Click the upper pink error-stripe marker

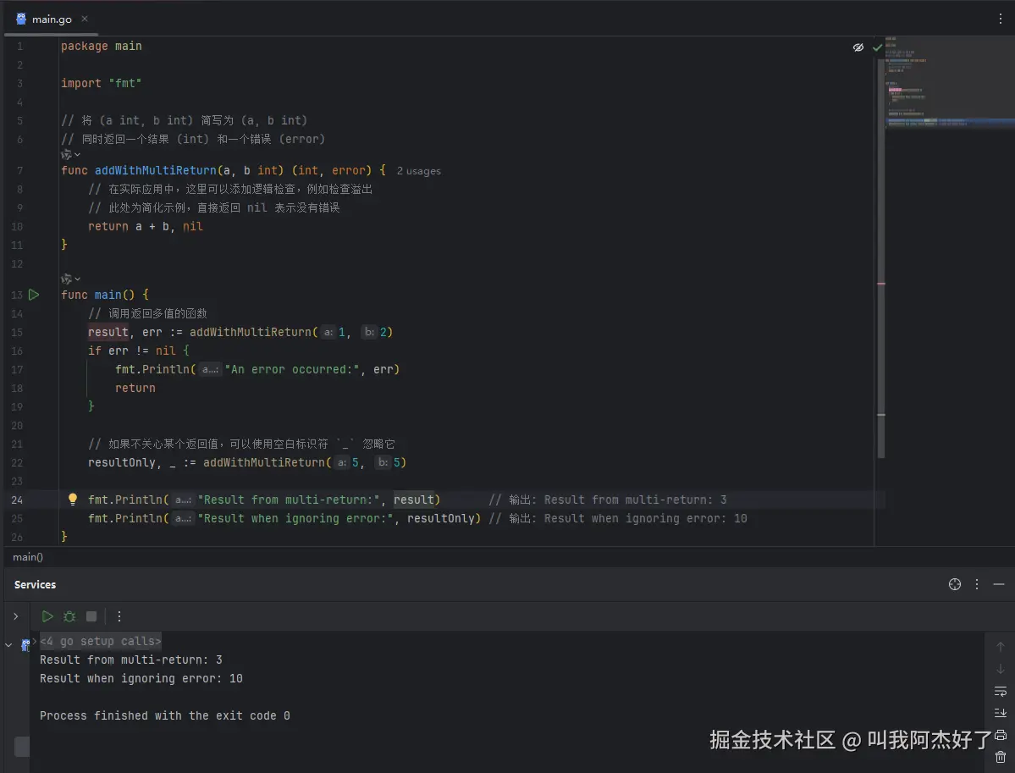coord(881,284)
